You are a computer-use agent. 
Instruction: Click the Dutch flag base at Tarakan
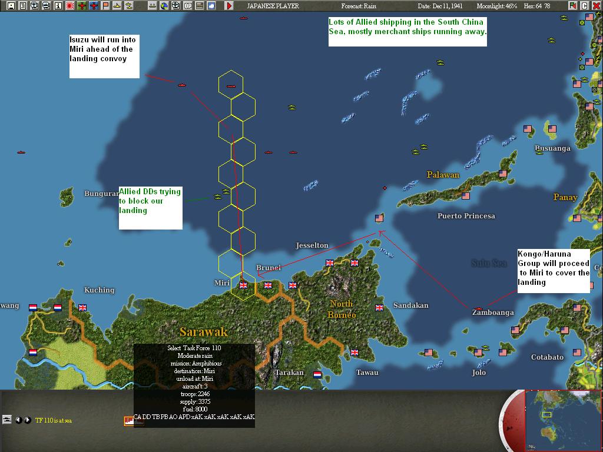[317, 375]
